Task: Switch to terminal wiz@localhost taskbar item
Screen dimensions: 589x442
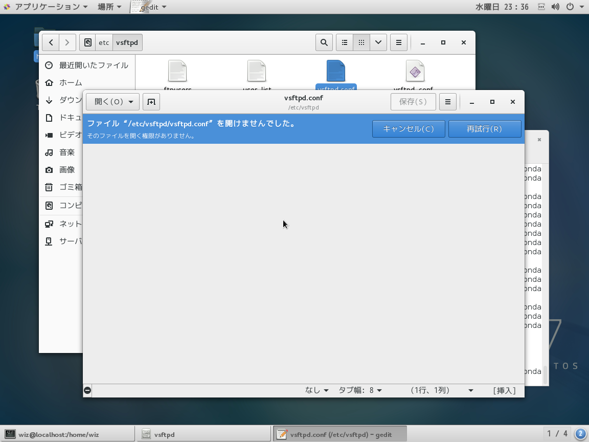Action: click(67, 434)
